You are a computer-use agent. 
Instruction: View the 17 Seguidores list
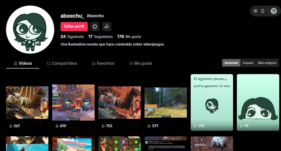[x=100, y=36]
